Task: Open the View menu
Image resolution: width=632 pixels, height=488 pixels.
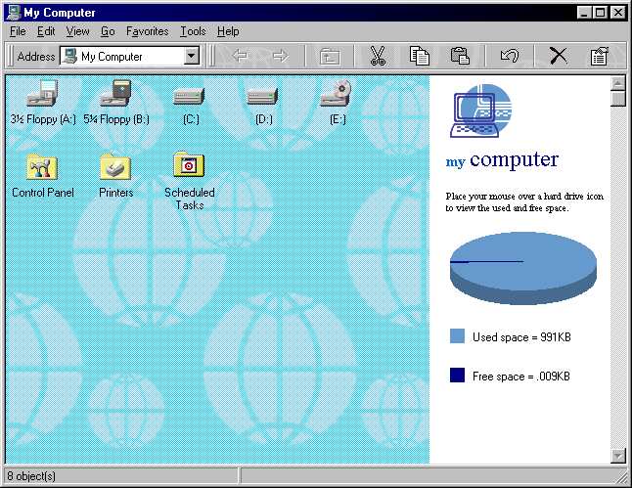Action: (x=78, y=31)
